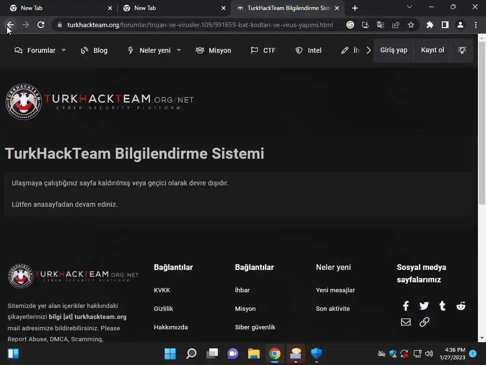Show more navigation items with the right chevron

368,50
